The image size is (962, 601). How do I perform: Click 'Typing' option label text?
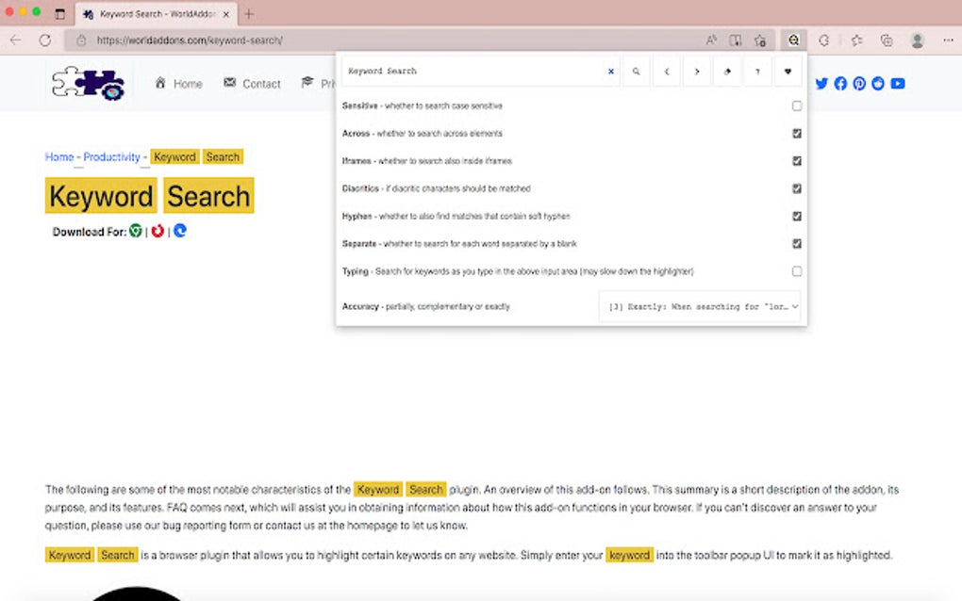(356, 271)
